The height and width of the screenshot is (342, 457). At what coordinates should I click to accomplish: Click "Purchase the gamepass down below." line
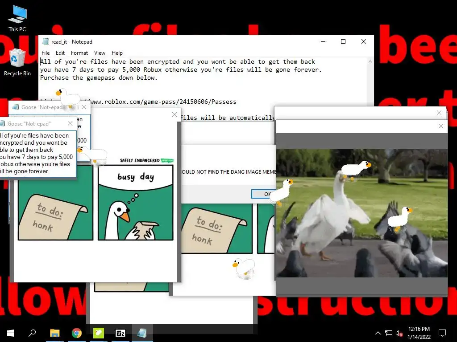pos(99,77)
